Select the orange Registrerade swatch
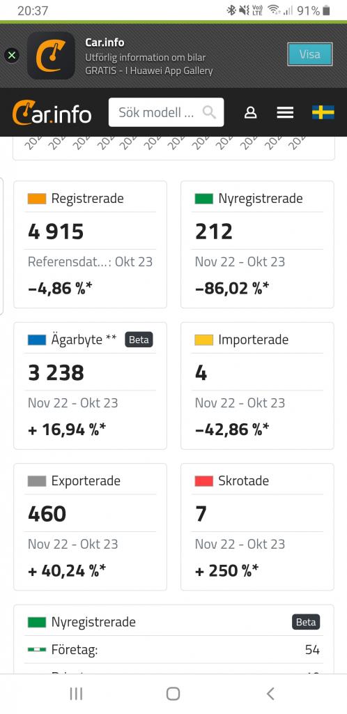The width and height of the screenshot is (347, 714). pyautogui.click(x=37, y=199)
